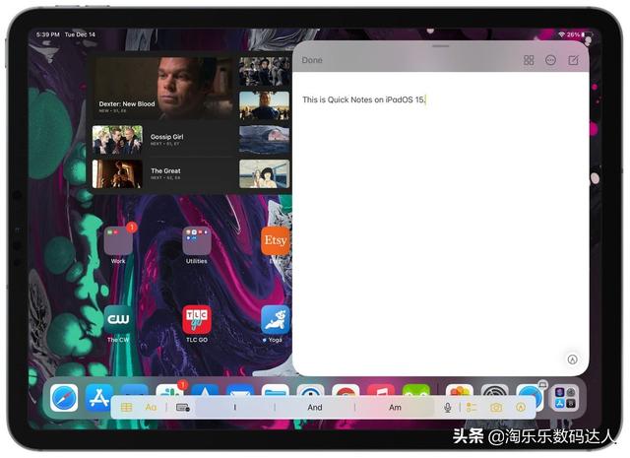The image size is (630, 458).
Task: Tap the microphone dictation icon
Action: tap(448, 407)
